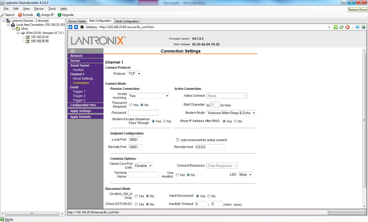Viewport: 368px width, 222px height.
Task: Collapse the Local Area Connection node
Action: tap(8, 25)
